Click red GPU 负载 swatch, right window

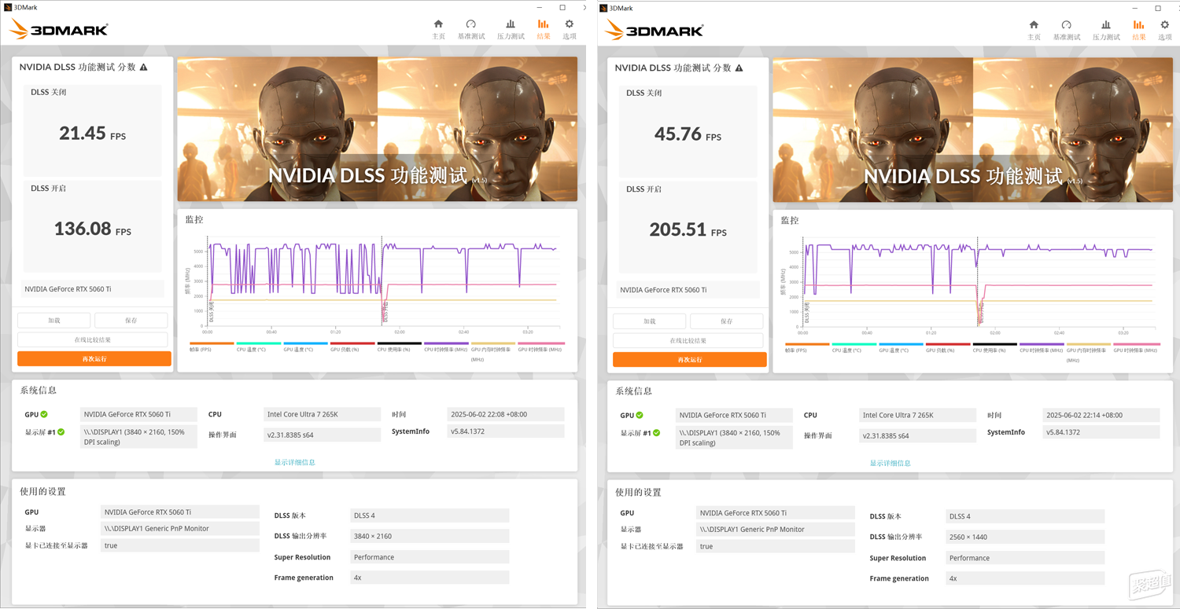click(x=948, y=344)
